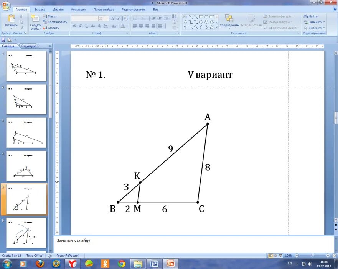Click Delete (Удалить) slide button

pyautogui.click(x=51, y=28)
